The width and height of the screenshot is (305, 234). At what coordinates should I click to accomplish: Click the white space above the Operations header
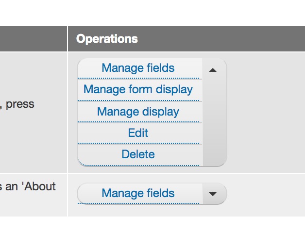185,13
